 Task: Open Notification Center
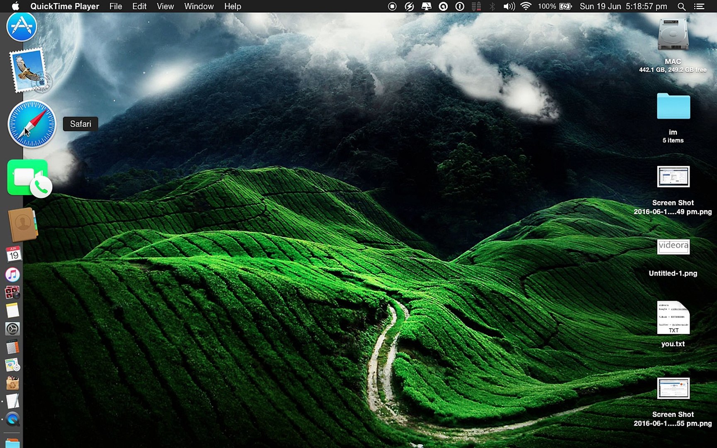point(699,6)
